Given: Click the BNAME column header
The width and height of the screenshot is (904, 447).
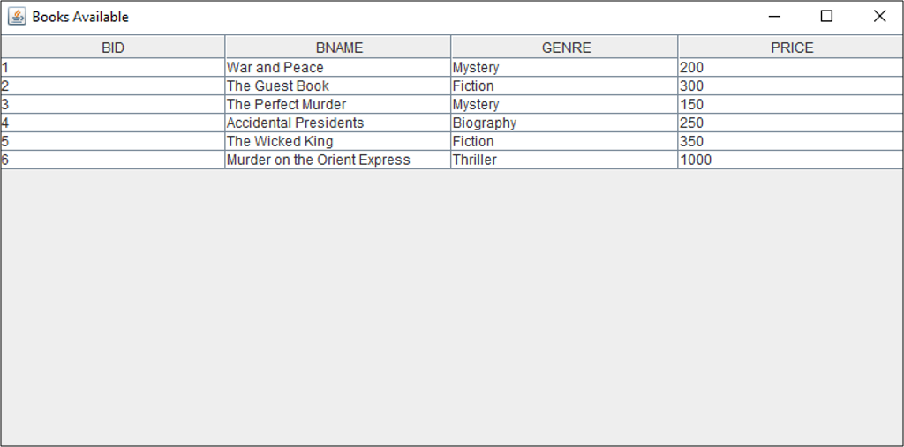Looking at the screenshot, I should [x=339, y=48].
